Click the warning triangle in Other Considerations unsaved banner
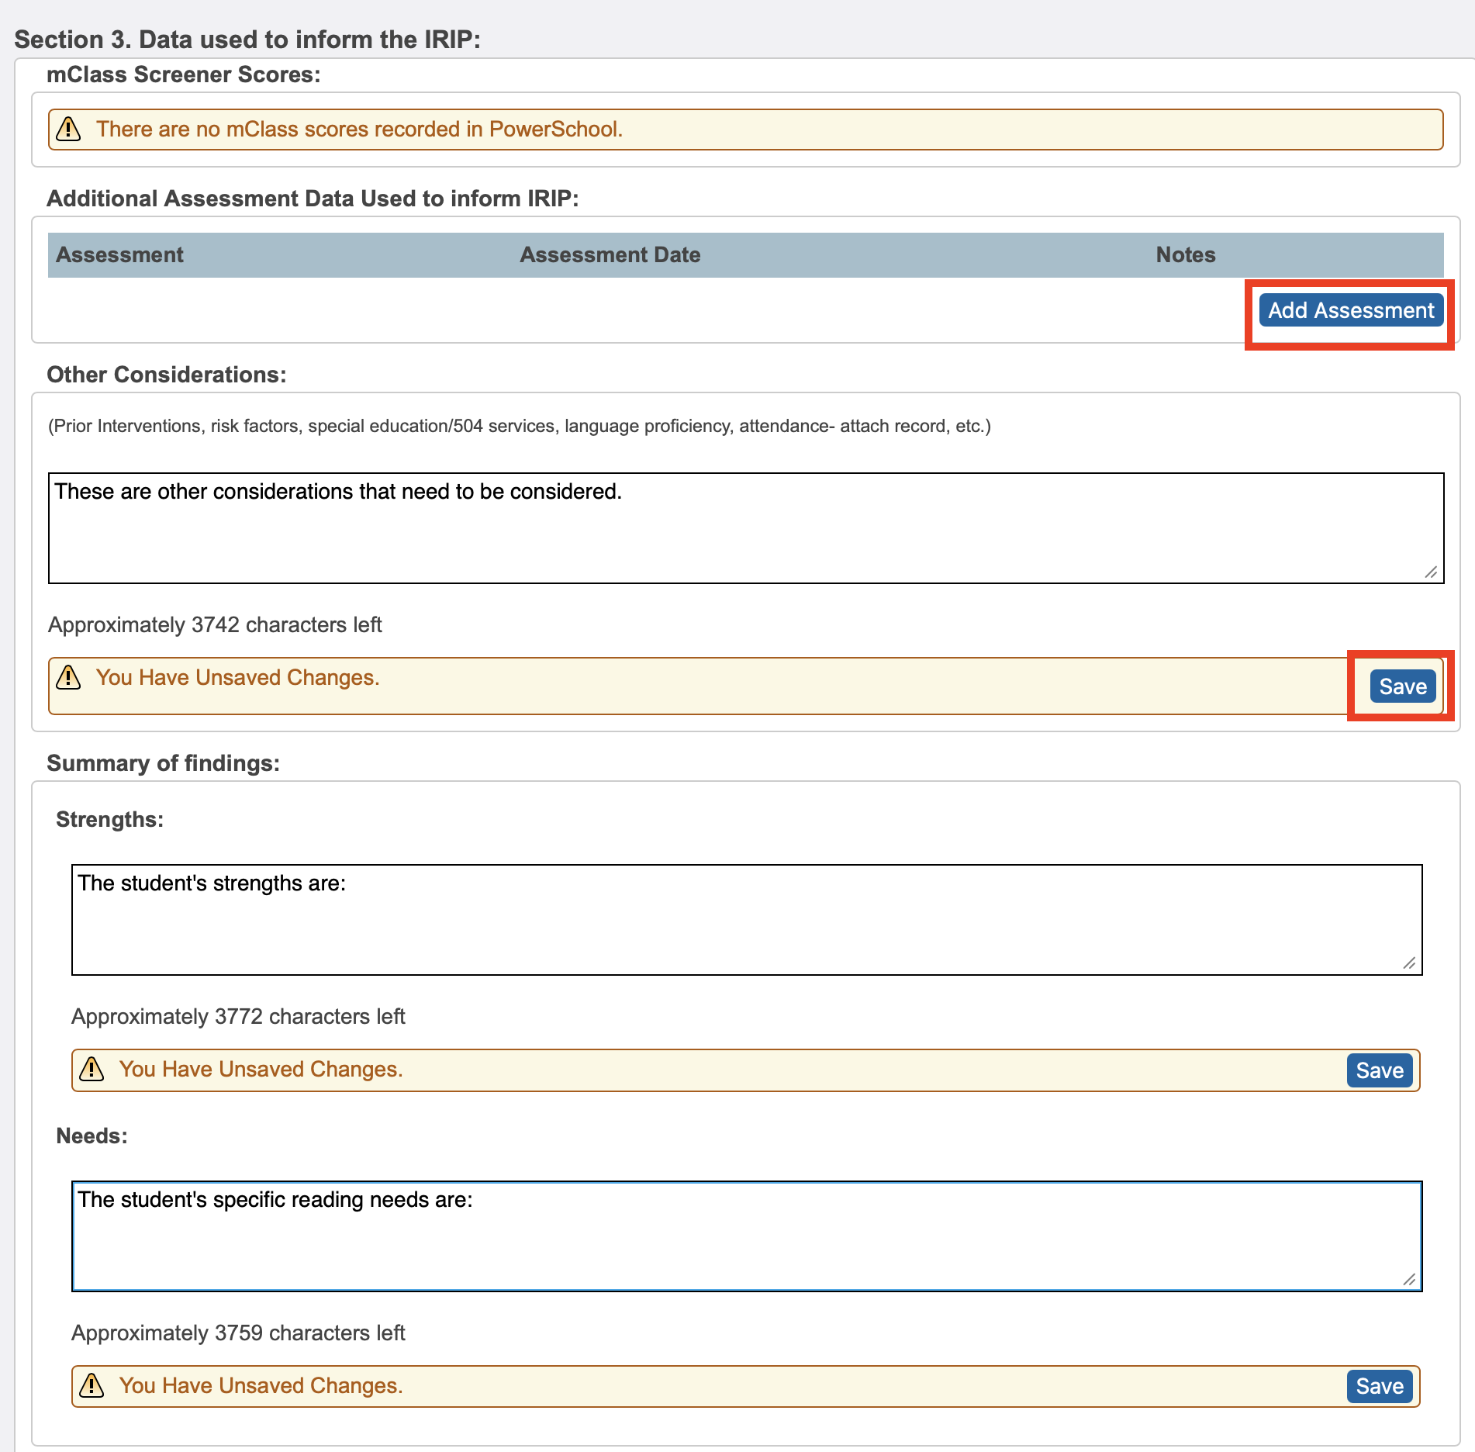Viewport: 1475px width, 1452px height. 68,678
